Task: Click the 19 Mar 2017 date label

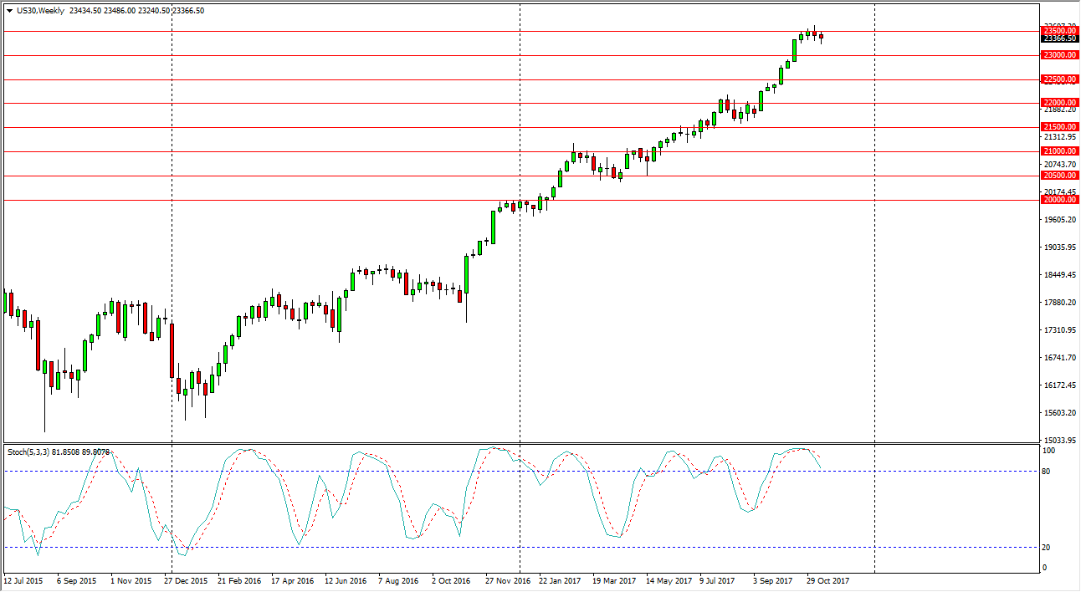Action: tap(613, 580)
